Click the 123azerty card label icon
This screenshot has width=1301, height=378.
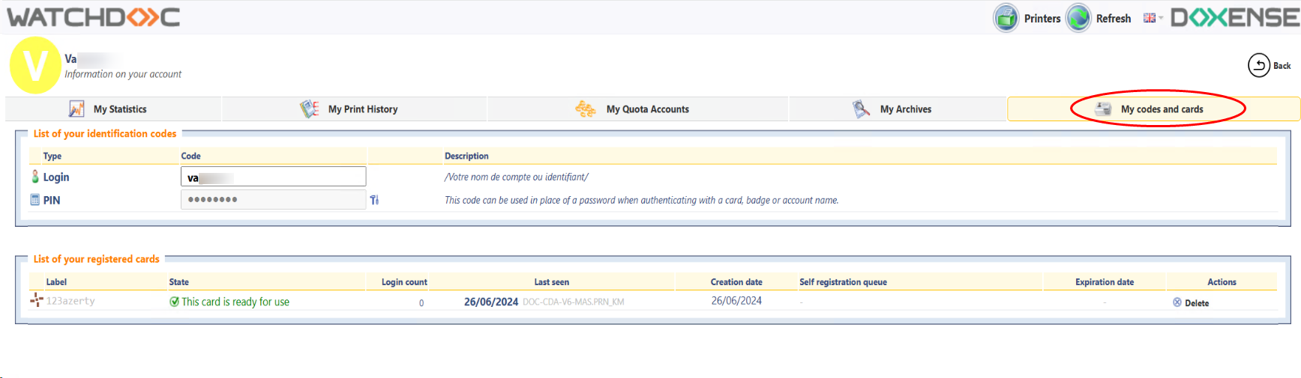36,301
